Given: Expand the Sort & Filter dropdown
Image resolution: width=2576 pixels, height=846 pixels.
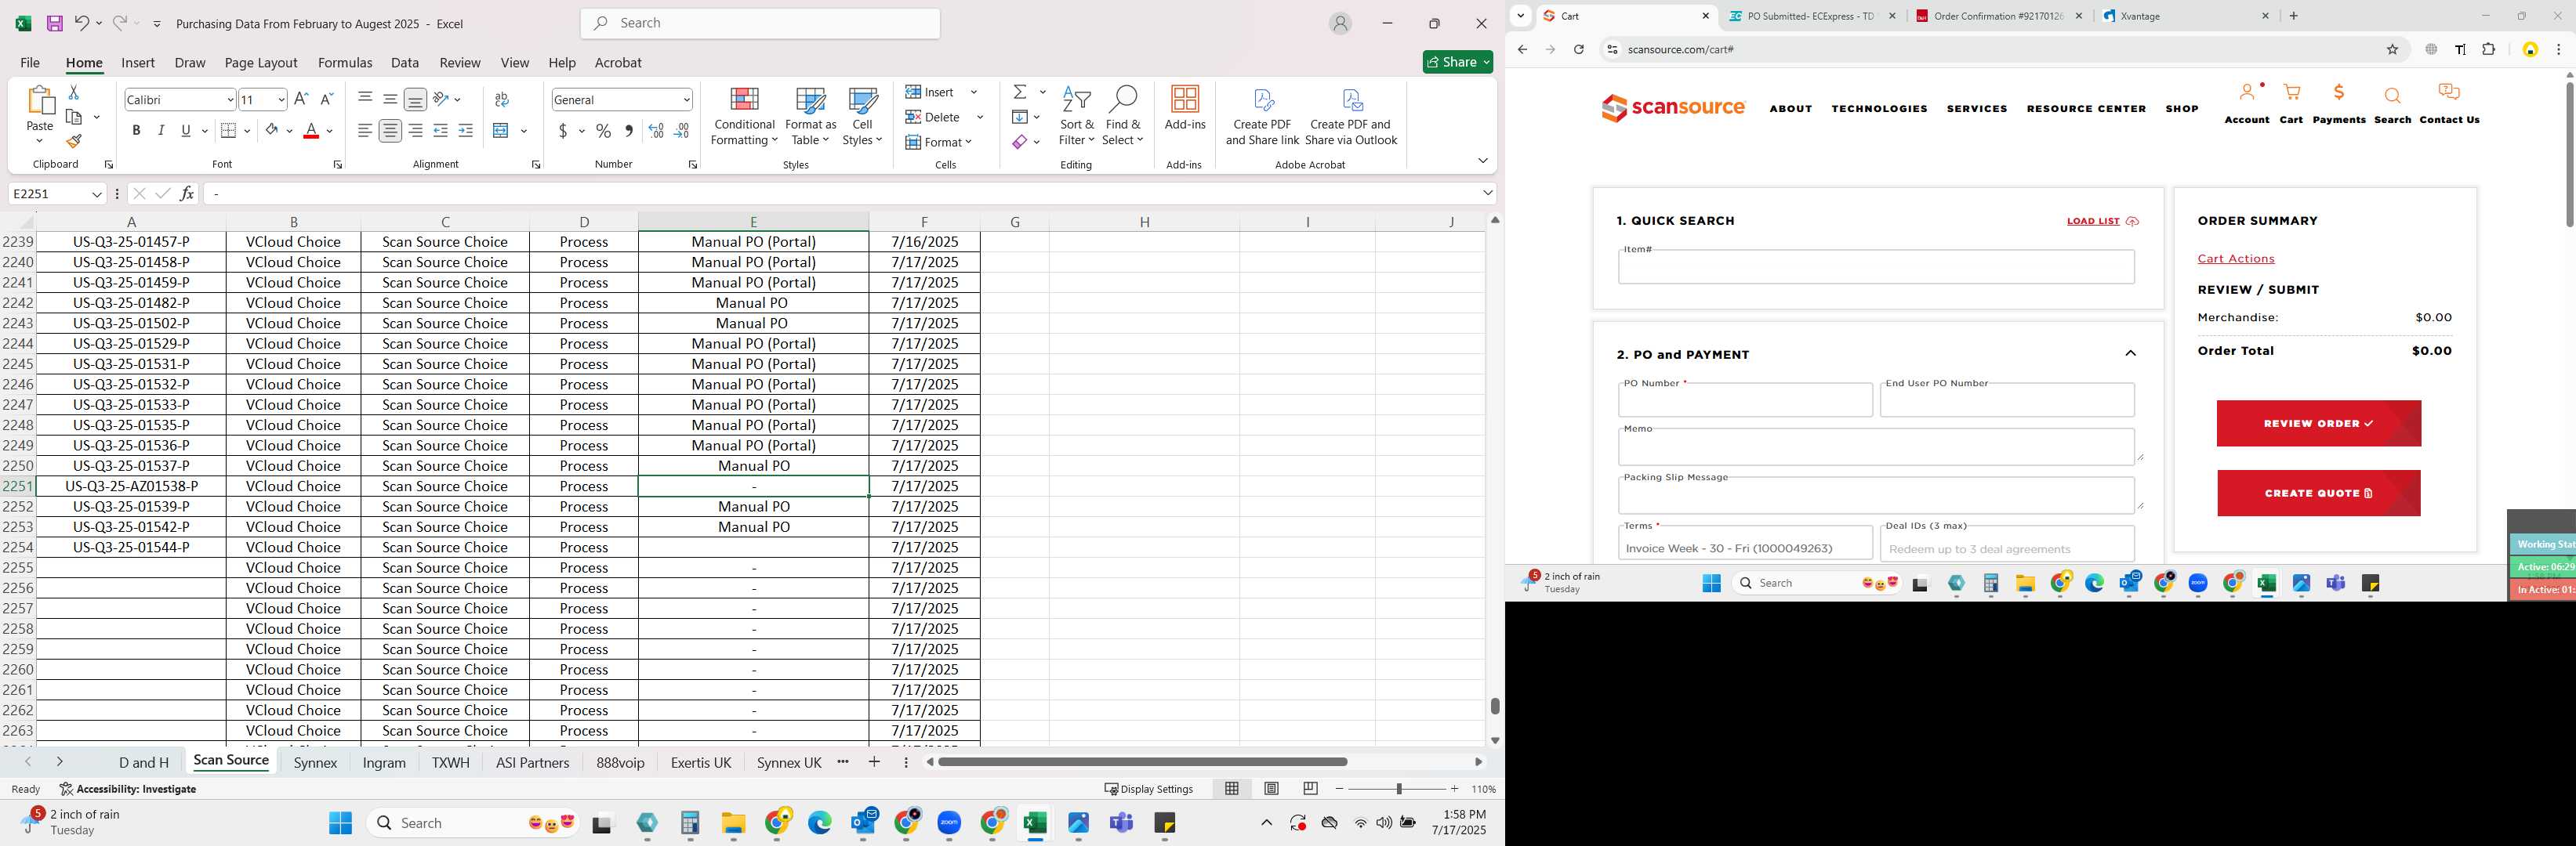Looking at the screenshot, I should tap(1076, 117).
